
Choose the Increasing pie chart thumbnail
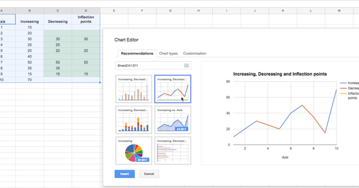[x=134, y=150]
